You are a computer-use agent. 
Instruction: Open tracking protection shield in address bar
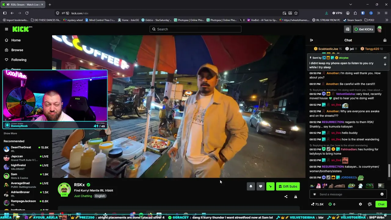click(x=57, y=13)
